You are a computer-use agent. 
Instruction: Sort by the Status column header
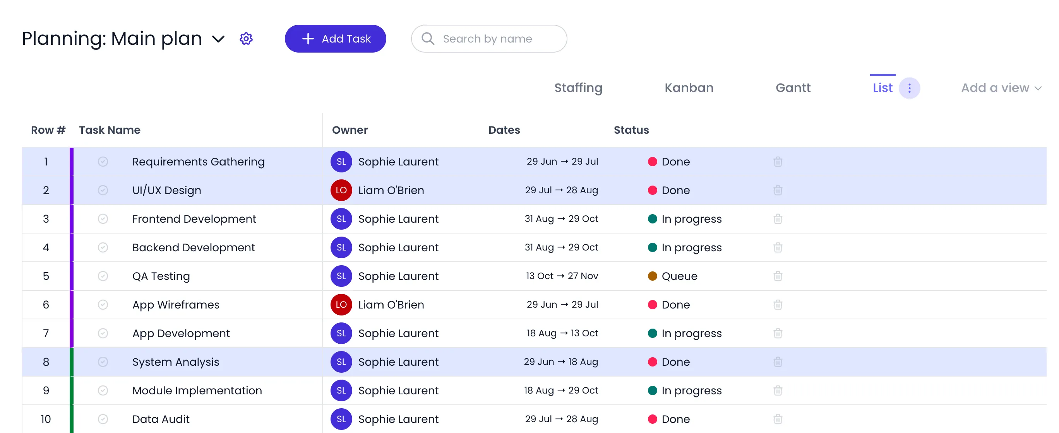(x=631, y=130)
